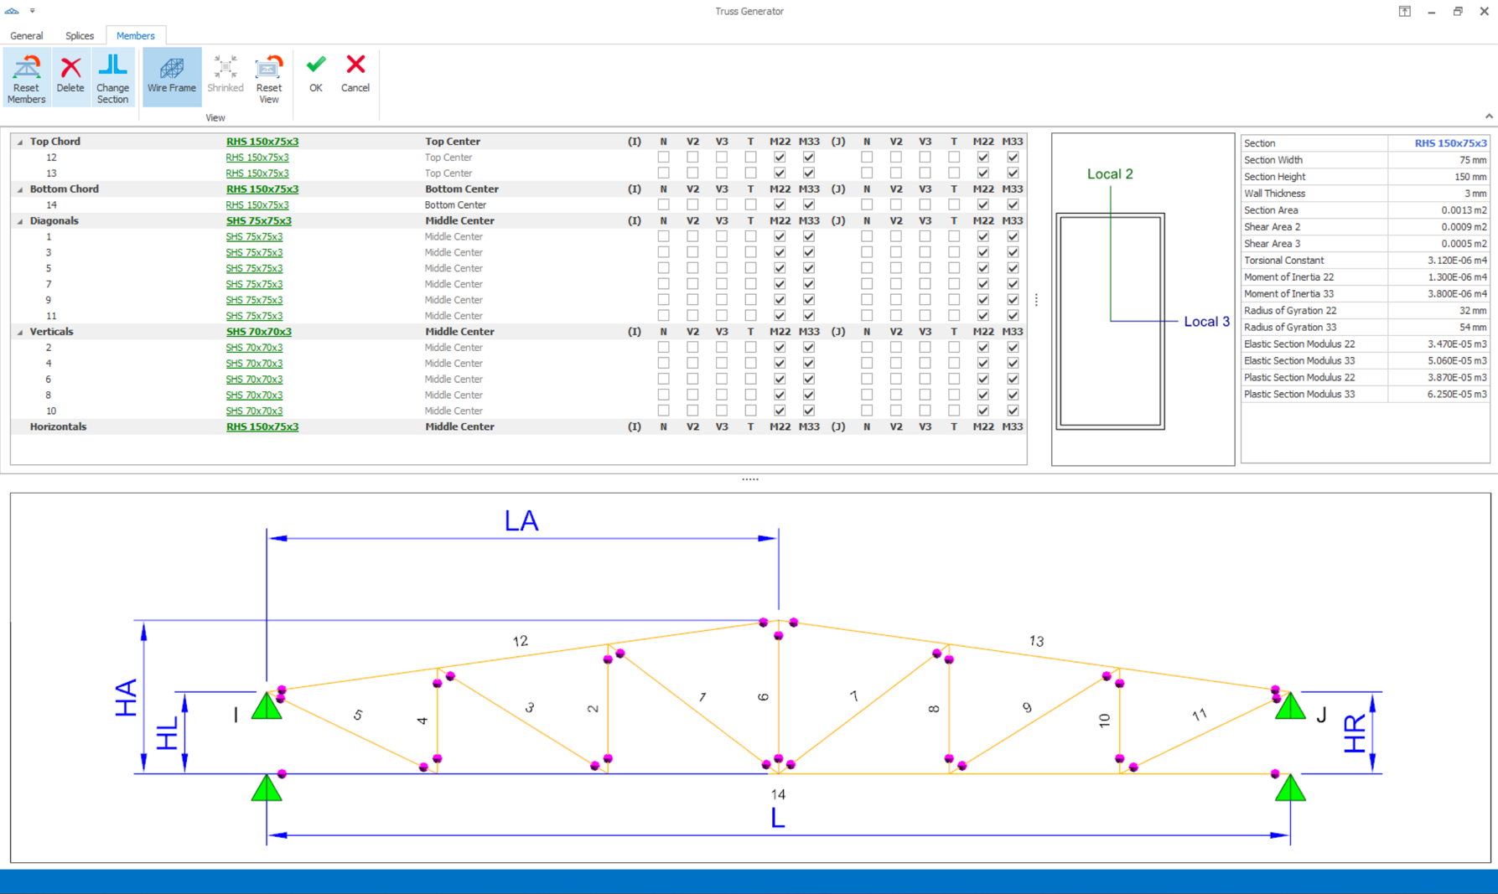Viewport: 1498px width, 894px height.
Task: Uncheck first M22 for bottom chord member 14
Action: point(780,205)
